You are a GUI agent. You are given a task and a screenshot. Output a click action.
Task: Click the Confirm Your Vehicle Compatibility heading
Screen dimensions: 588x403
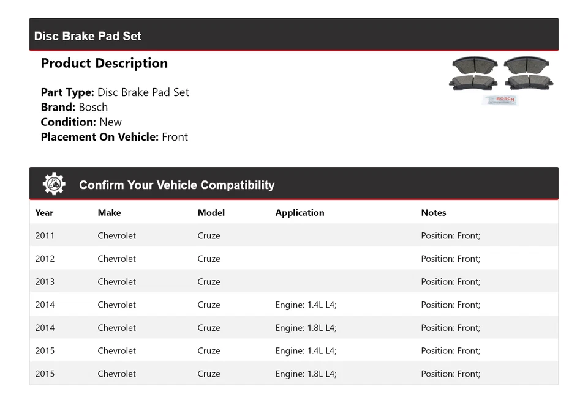pyautogui.click(x=176, y=185)
